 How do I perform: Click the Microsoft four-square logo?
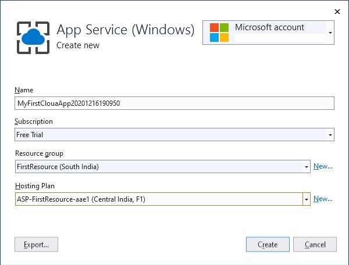click(219, 33)
